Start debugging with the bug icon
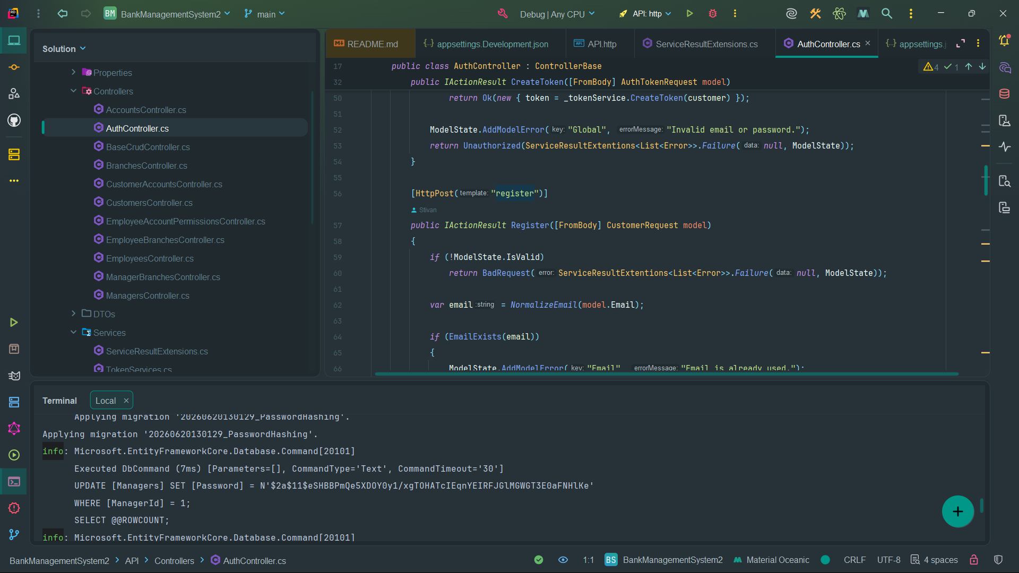The width and height of the screenshot is (1019, 573). click(713, 14)
